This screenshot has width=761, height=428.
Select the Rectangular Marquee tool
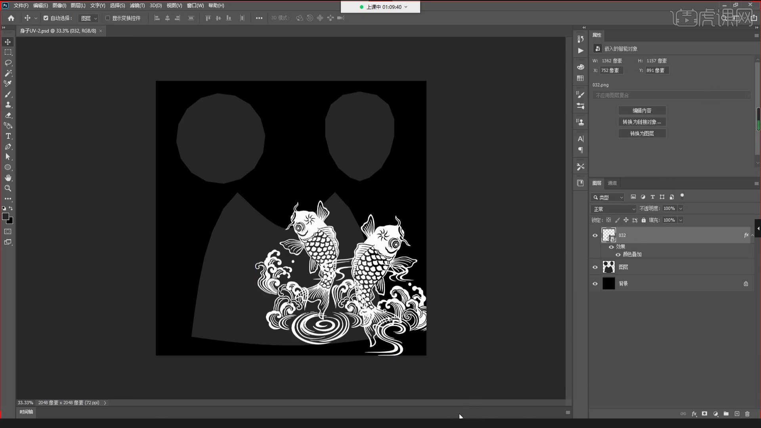click(8, 52)
